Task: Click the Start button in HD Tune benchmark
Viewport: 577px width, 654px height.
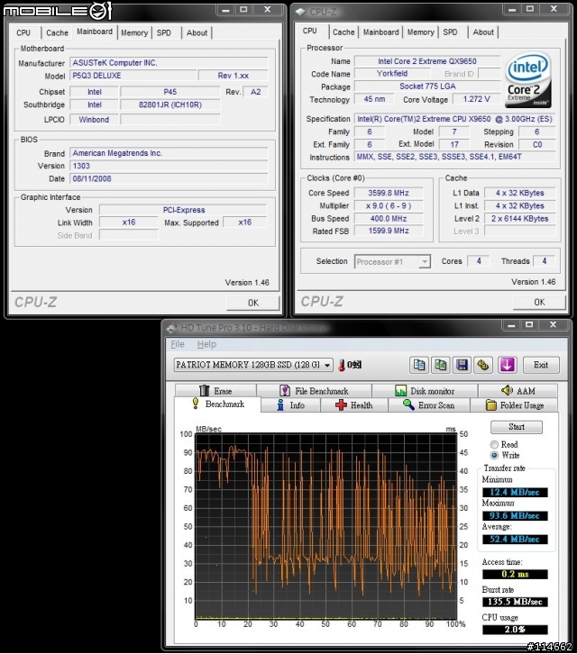Action: [517, 427]
